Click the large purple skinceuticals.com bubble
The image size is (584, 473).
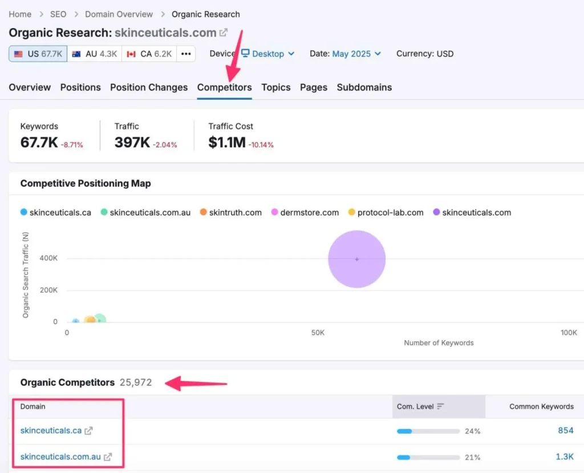pyautogui.click(x=357, y=259)
